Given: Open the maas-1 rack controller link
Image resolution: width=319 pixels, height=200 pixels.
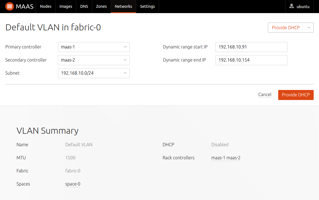Looking at the screenshot, I should click(218, 158).
